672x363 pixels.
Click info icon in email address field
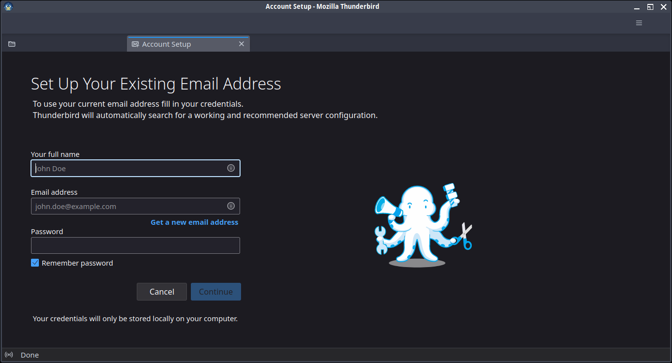[231, 206]
